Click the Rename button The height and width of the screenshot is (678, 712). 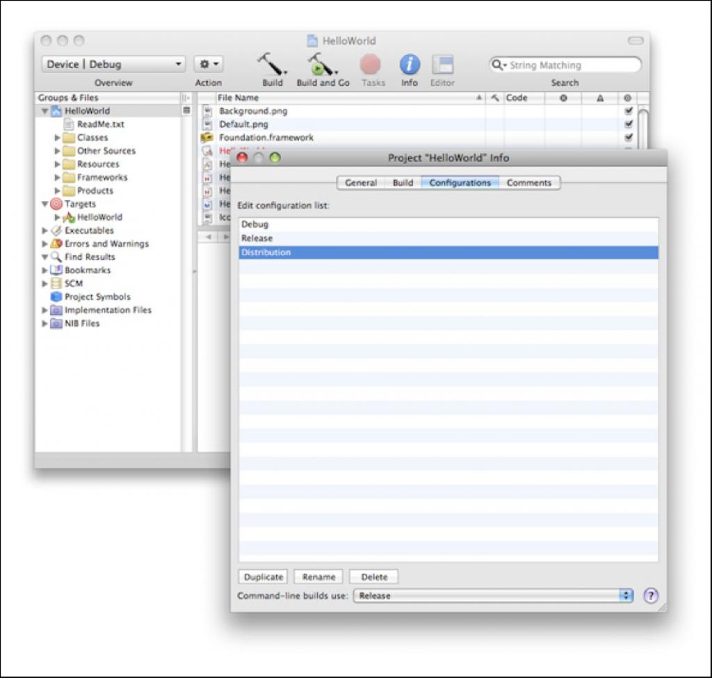[318, 576]
